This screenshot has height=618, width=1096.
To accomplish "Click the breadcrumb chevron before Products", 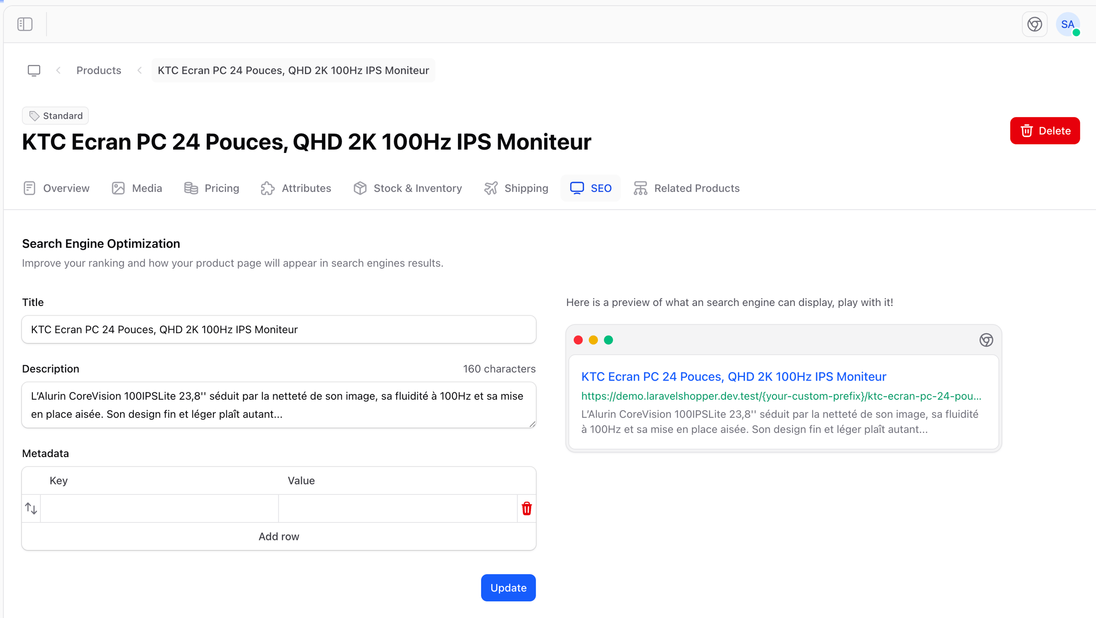I will pyautogui.click(x=58, y=70).
